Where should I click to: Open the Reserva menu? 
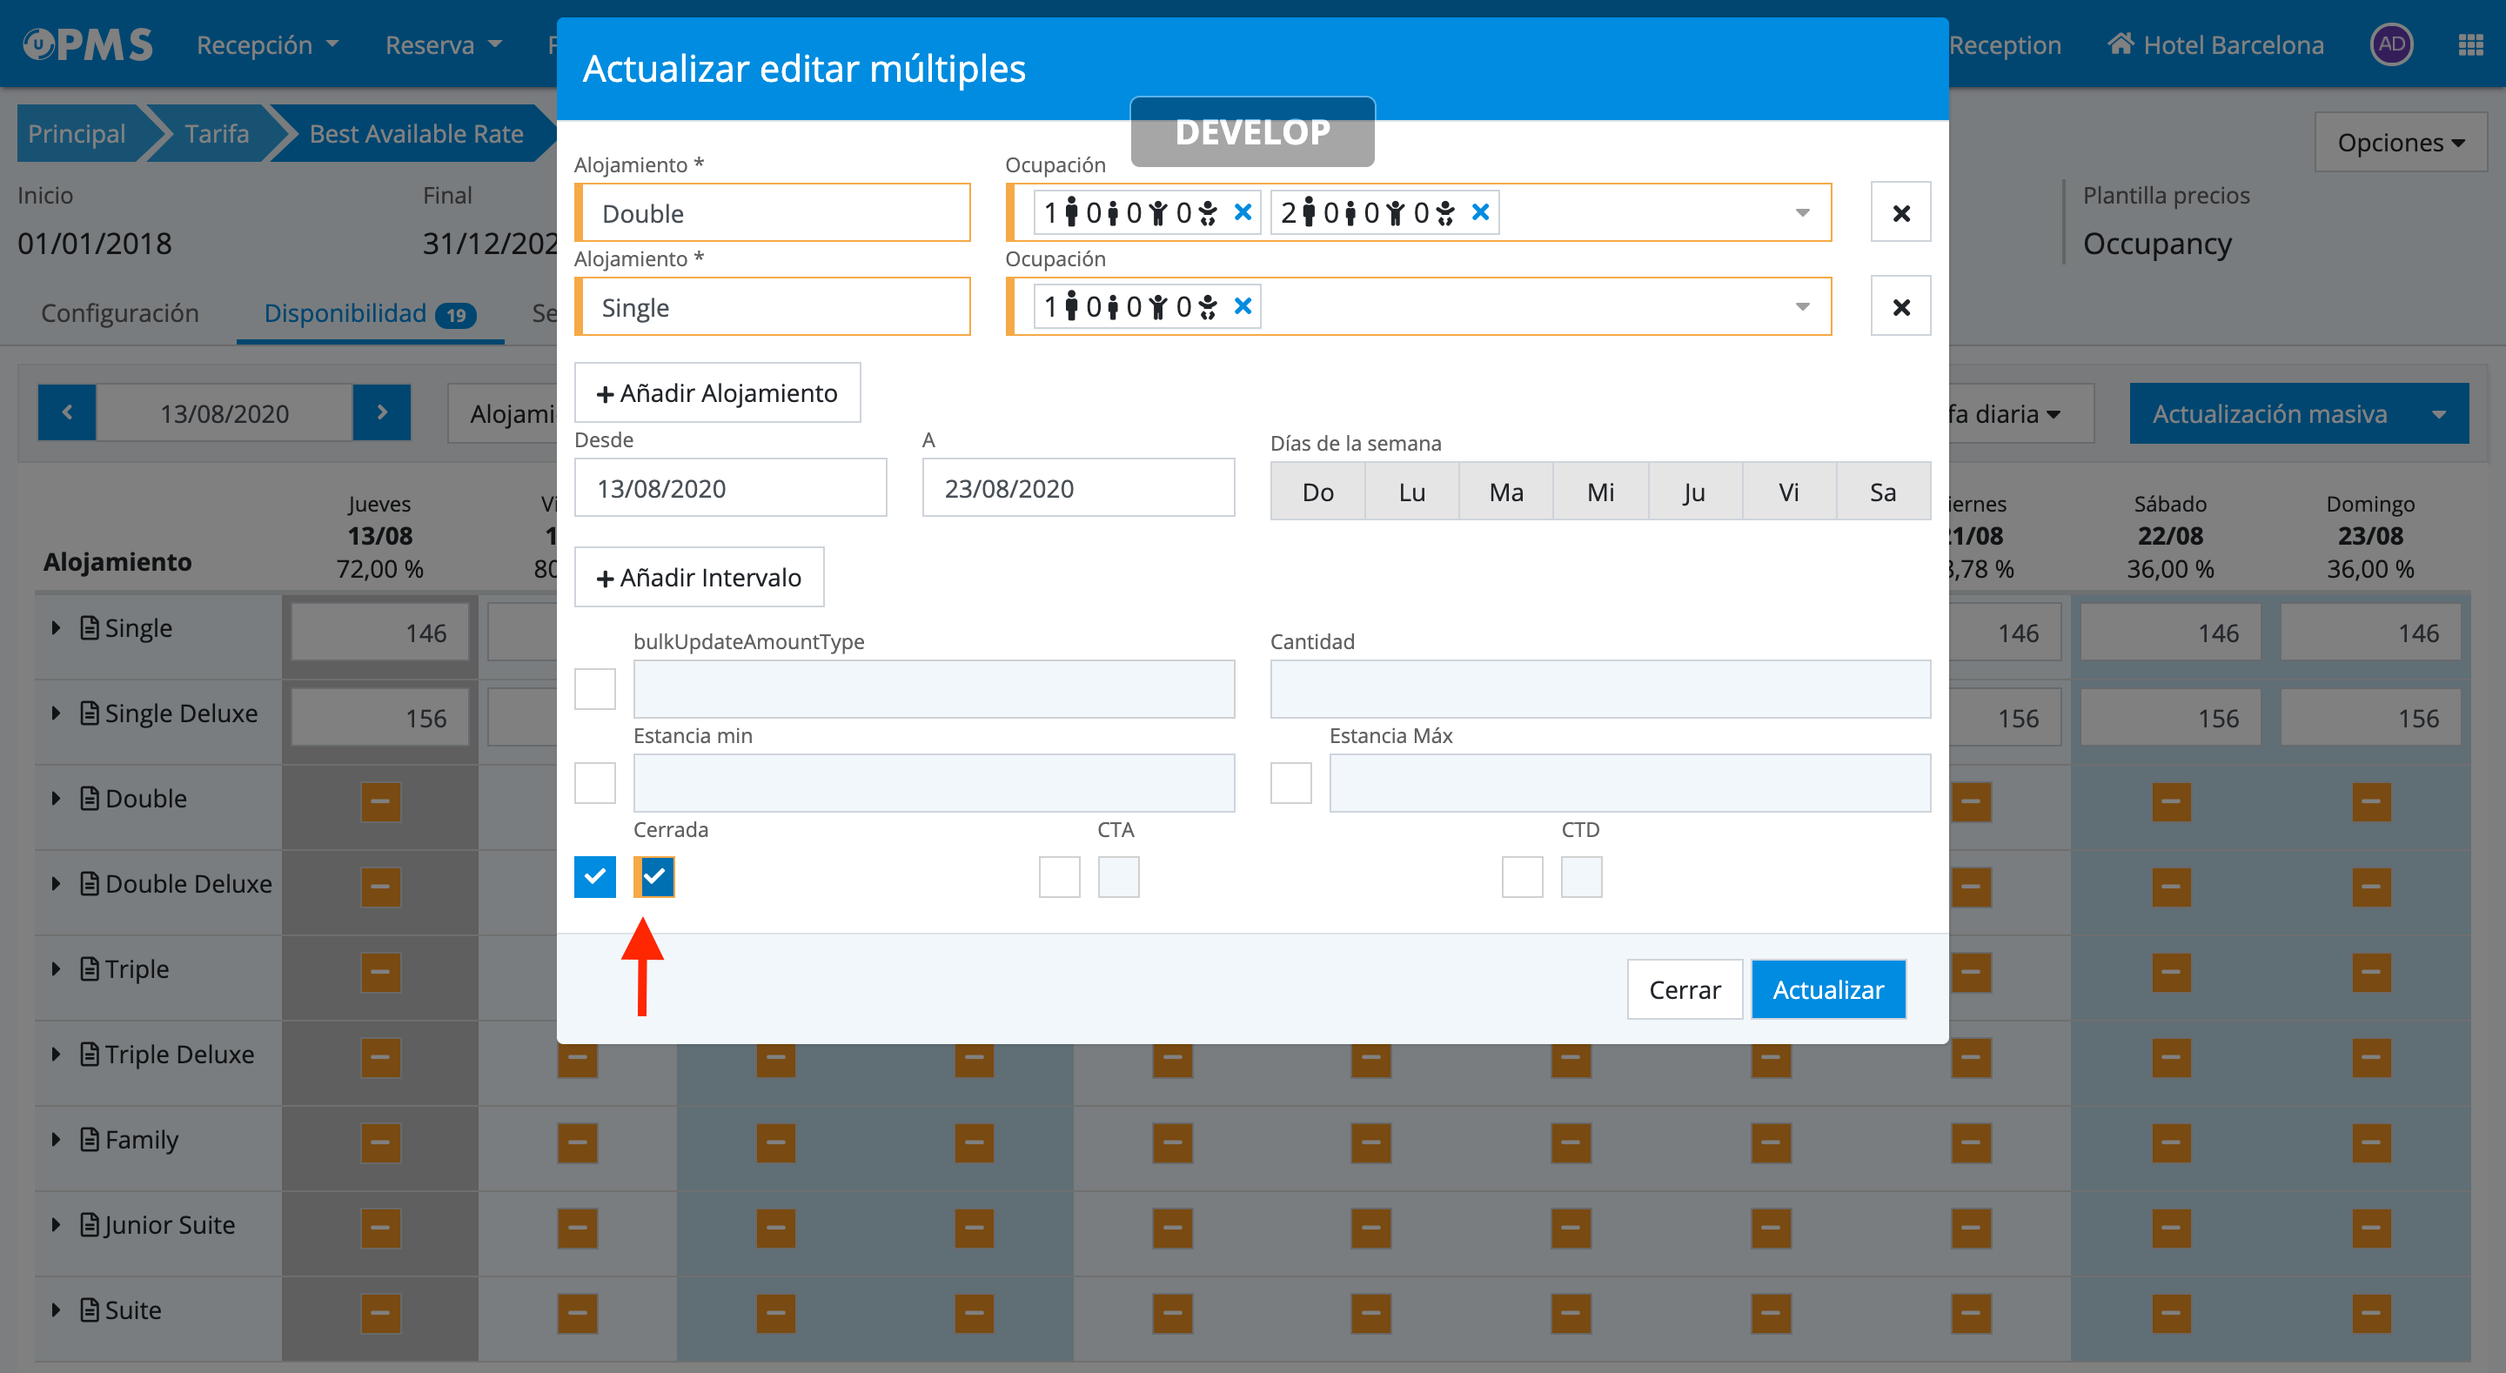(x=444, y=44)
